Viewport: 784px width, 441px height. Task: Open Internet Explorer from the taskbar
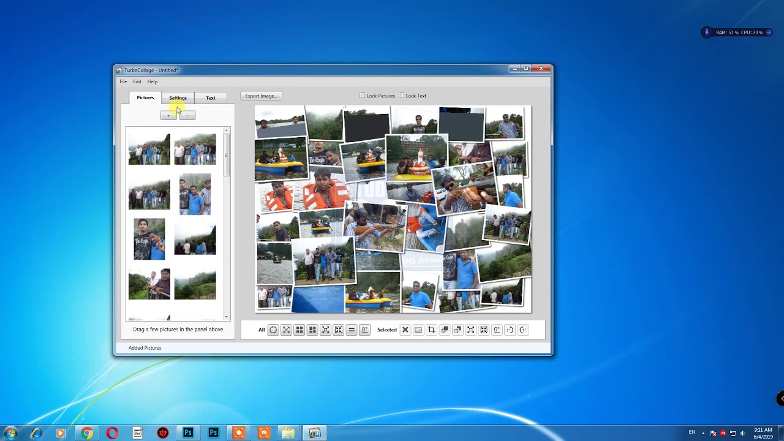point(36,433)
